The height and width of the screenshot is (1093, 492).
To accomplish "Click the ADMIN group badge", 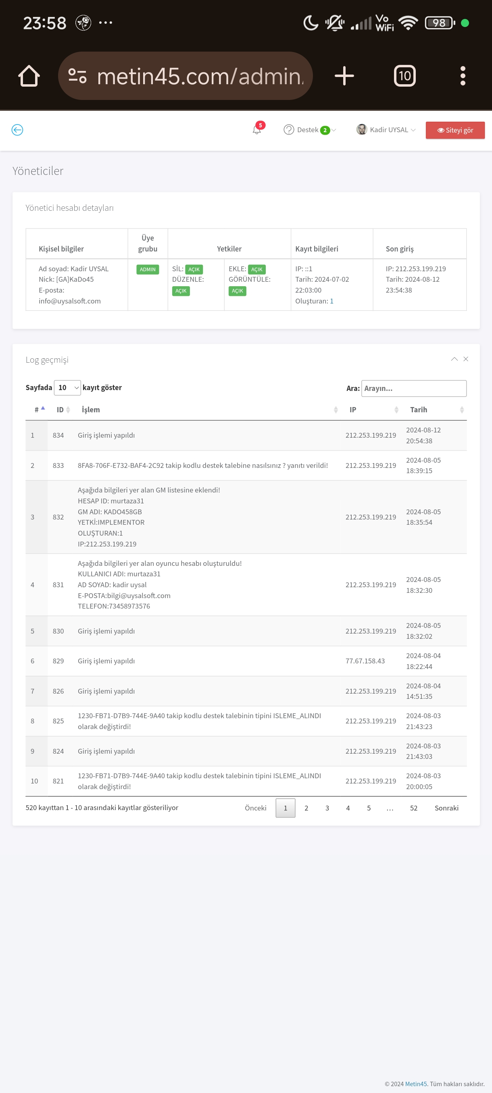I will pyautogui.click(x=148, y=270).
